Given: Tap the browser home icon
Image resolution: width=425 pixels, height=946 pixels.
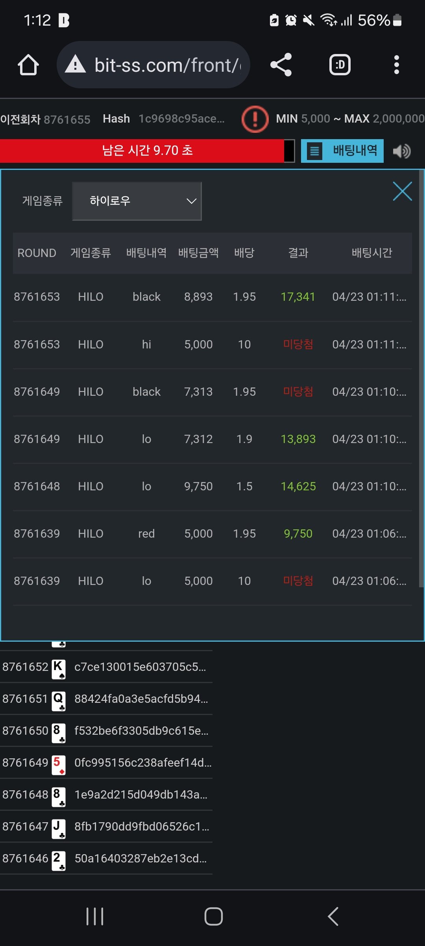Looking at the screenshot, I should (x=28, y=65).
